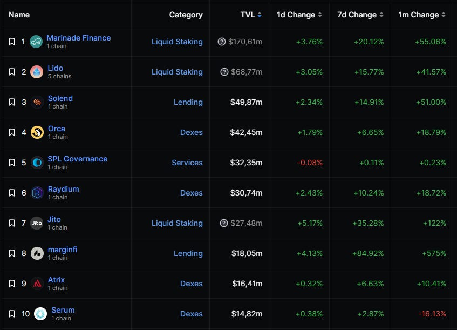Open Liquid Staking category in Marinade row
This screenshot has width=457, height=330.
(x=177, y=42)
